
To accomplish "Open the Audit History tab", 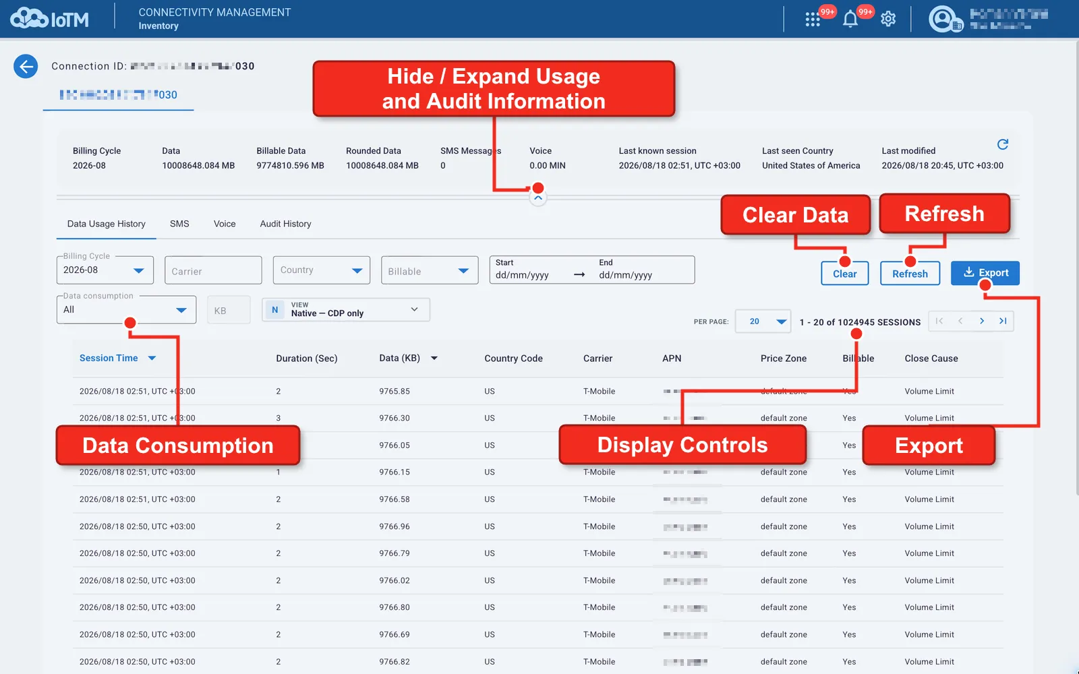I will (286, 224).
